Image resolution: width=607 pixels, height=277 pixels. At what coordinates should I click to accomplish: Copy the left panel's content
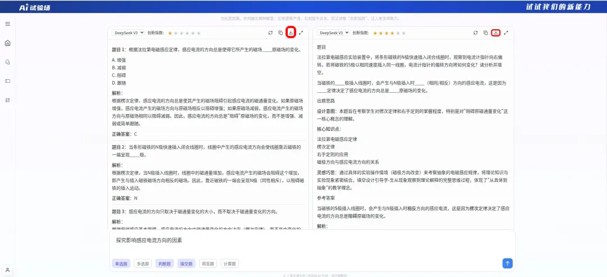pyautogui.click(x=280, y=33)
